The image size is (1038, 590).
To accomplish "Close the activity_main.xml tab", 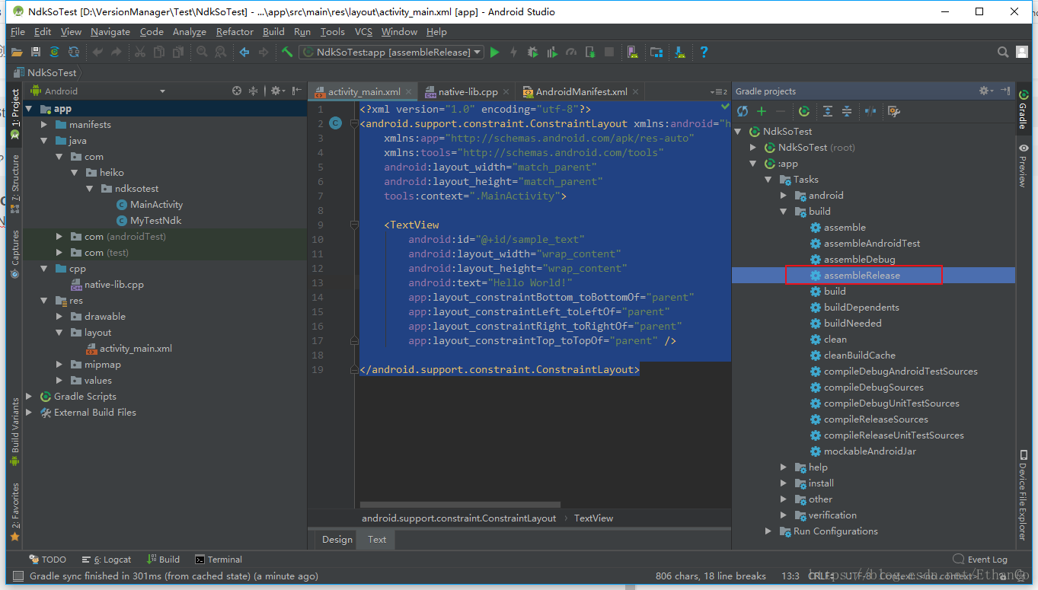I will 409,92.
